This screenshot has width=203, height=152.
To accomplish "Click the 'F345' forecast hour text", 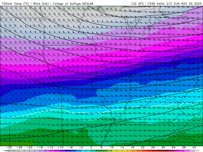I will click(151, 4).
